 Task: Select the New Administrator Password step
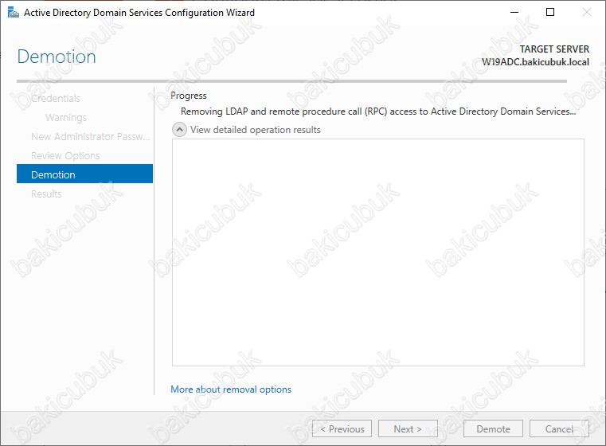click(91, 136)
